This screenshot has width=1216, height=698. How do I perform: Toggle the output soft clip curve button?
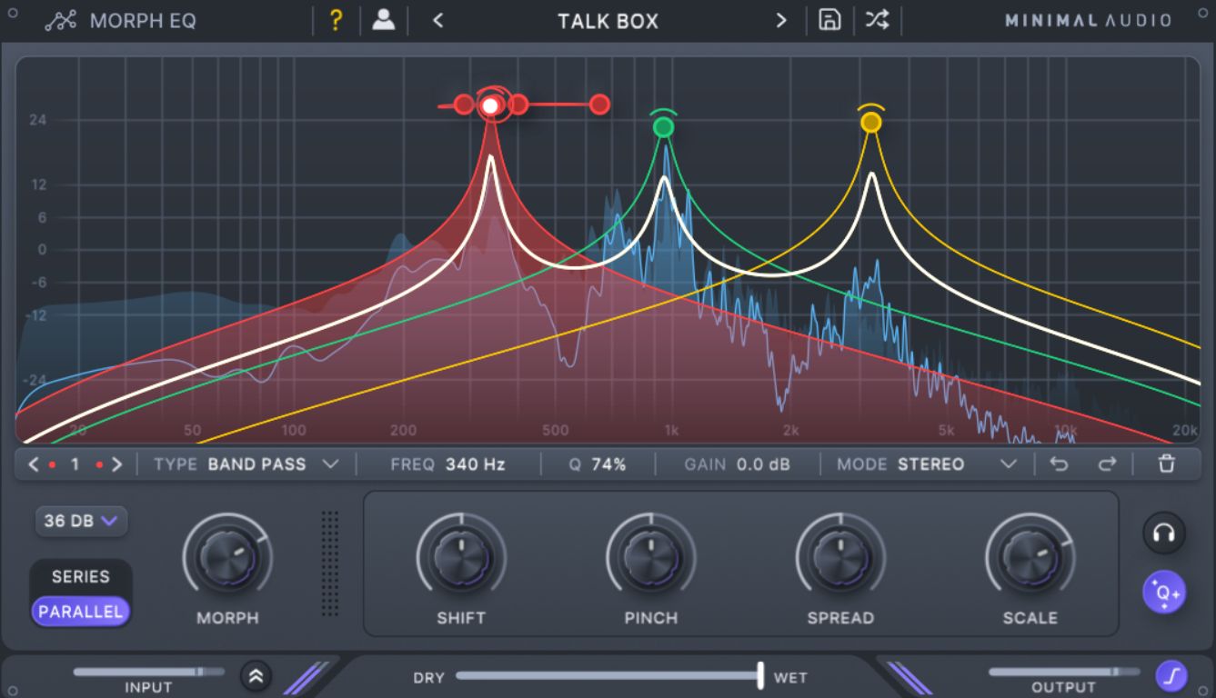coord(1170,675)
